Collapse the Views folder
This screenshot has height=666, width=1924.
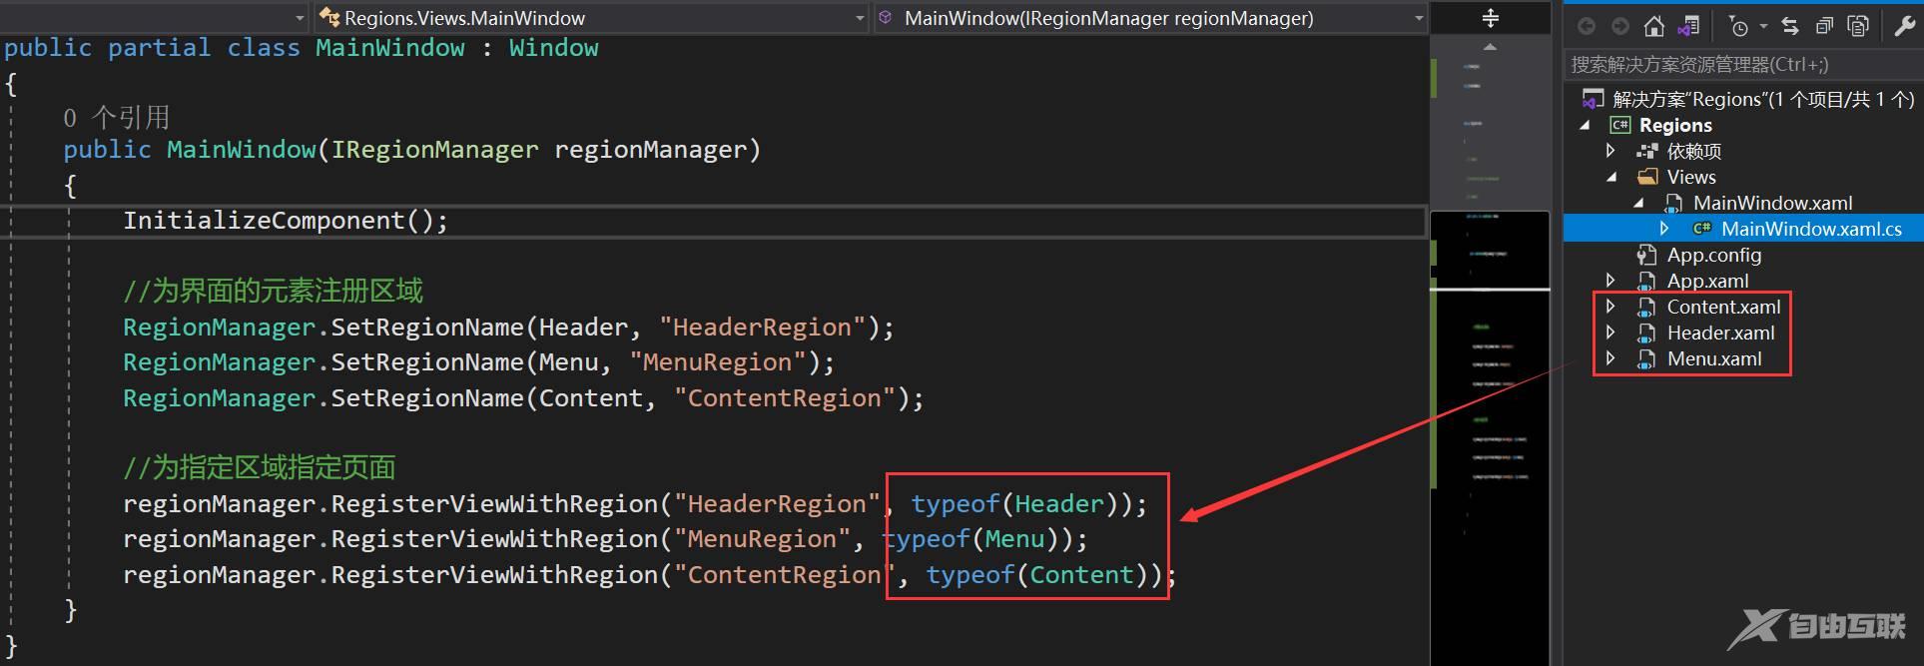1611,178
